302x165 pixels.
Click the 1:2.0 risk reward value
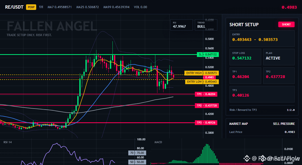[x=291, y=110]
